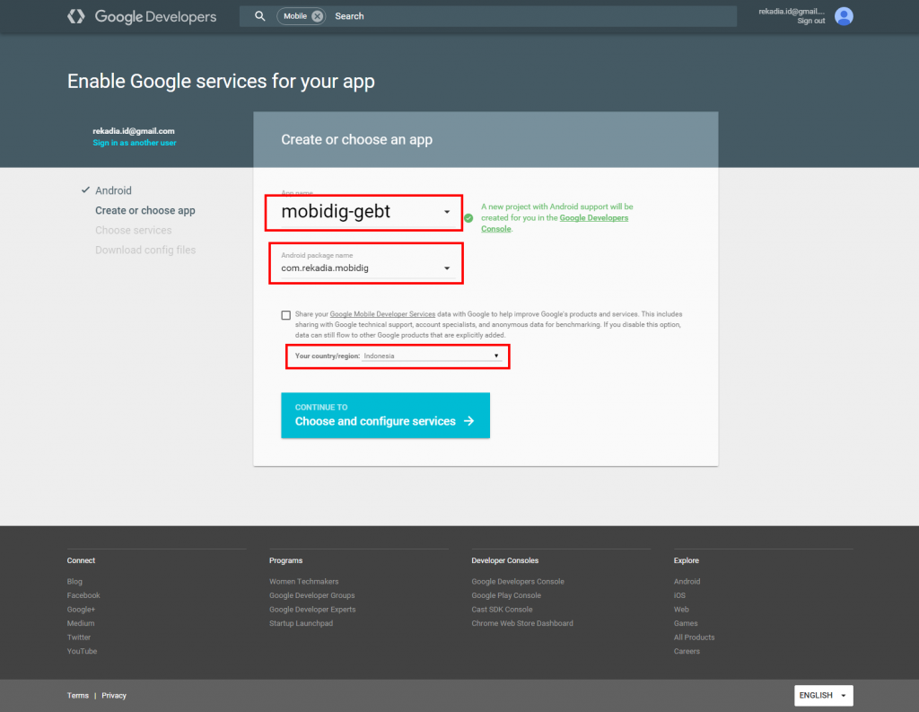Open Startup Launchpad link
The height and width of the screenshot is (712, 919).
point(301,623)
